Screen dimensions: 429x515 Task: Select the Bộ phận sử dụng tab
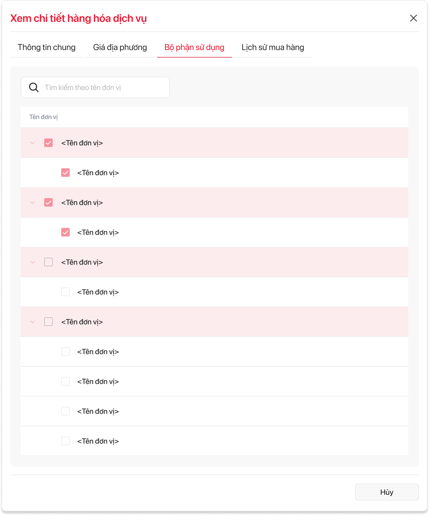(194, 47)
